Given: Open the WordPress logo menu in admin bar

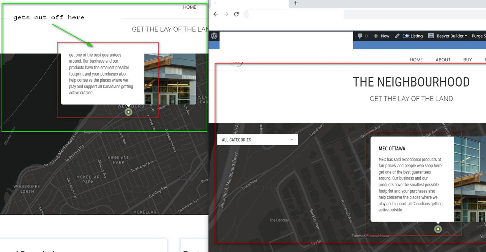Looking at the screenshot, I should 214,36.
